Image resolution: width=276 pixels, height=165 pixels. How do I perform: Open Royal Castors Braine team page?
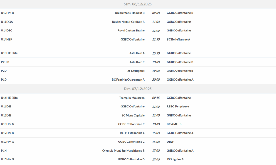click(131, 31)
